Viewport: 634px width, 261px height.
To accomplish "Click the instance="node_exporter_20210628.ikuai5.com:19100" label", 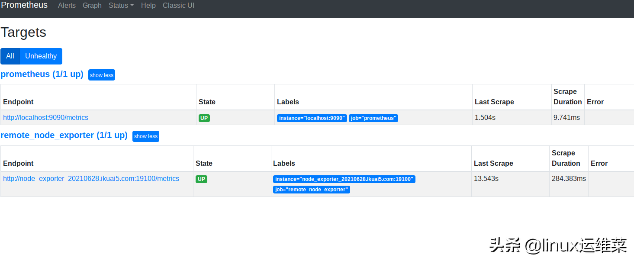I will tap(344, 179).
